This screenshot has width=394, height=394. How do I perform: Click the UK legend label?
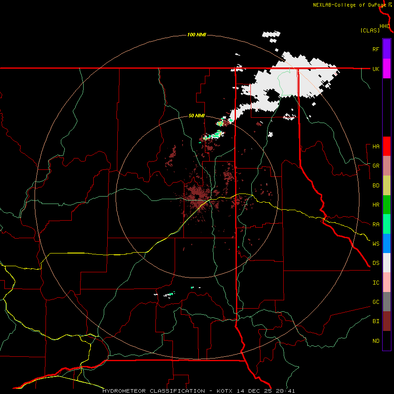[x=376, y=69]
